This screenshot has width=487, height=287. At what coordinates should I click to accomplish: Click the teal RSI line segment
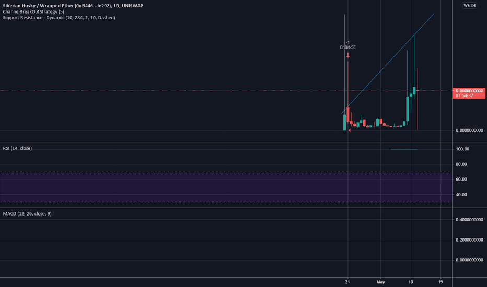coord(404,149)
